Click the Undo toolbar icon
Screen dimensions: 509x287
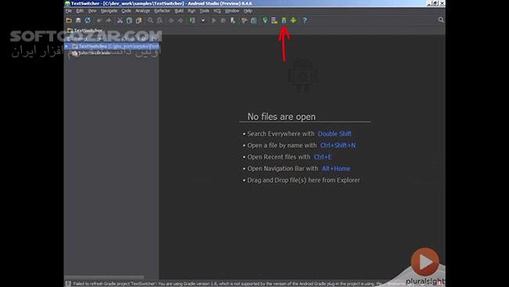click(99, 20)
